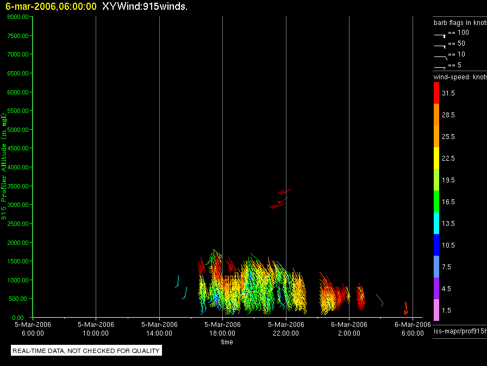
Task: Click the light blue 7.5 knots swatch
Action: click(x=436, y=267)
